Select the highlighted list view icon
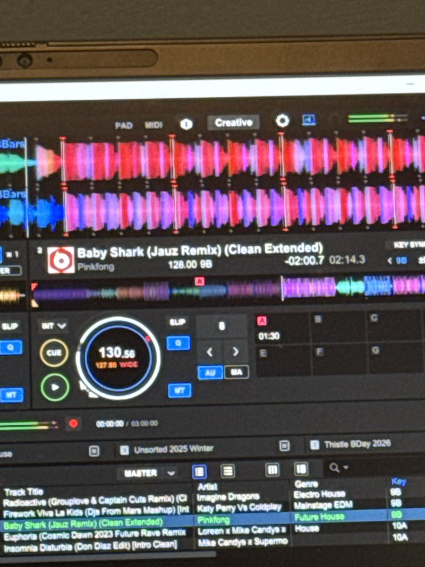This screenshot has width=425, height=567. (x=199, y=471)
